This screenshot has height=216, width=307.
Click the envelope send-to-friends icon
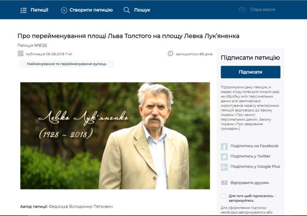point(224,183)
